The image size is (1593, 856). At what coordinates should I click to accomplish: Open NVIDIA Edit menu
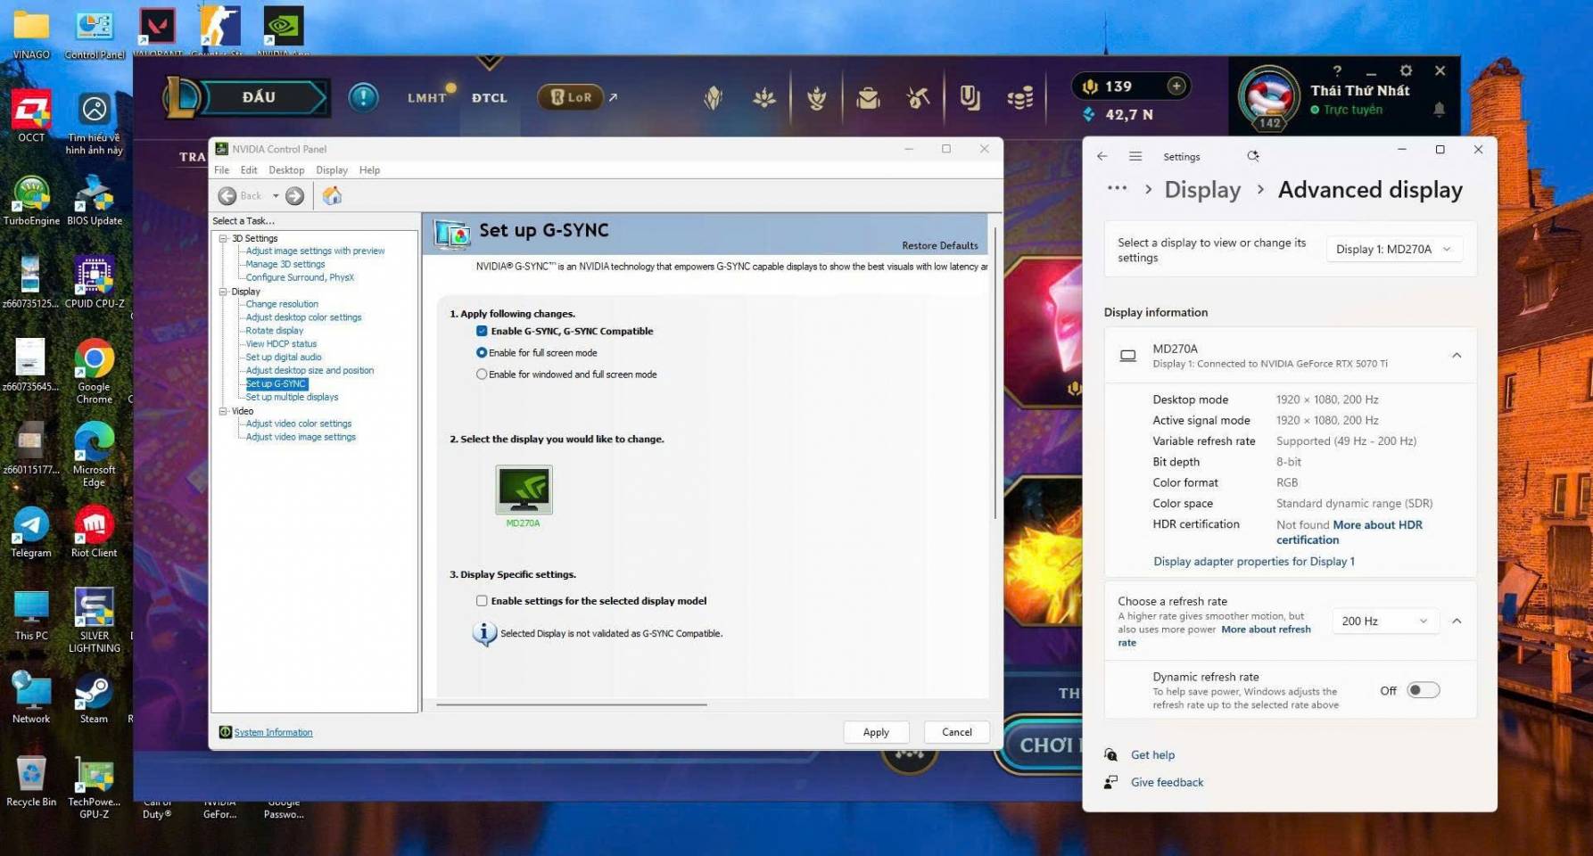point(249,170)
